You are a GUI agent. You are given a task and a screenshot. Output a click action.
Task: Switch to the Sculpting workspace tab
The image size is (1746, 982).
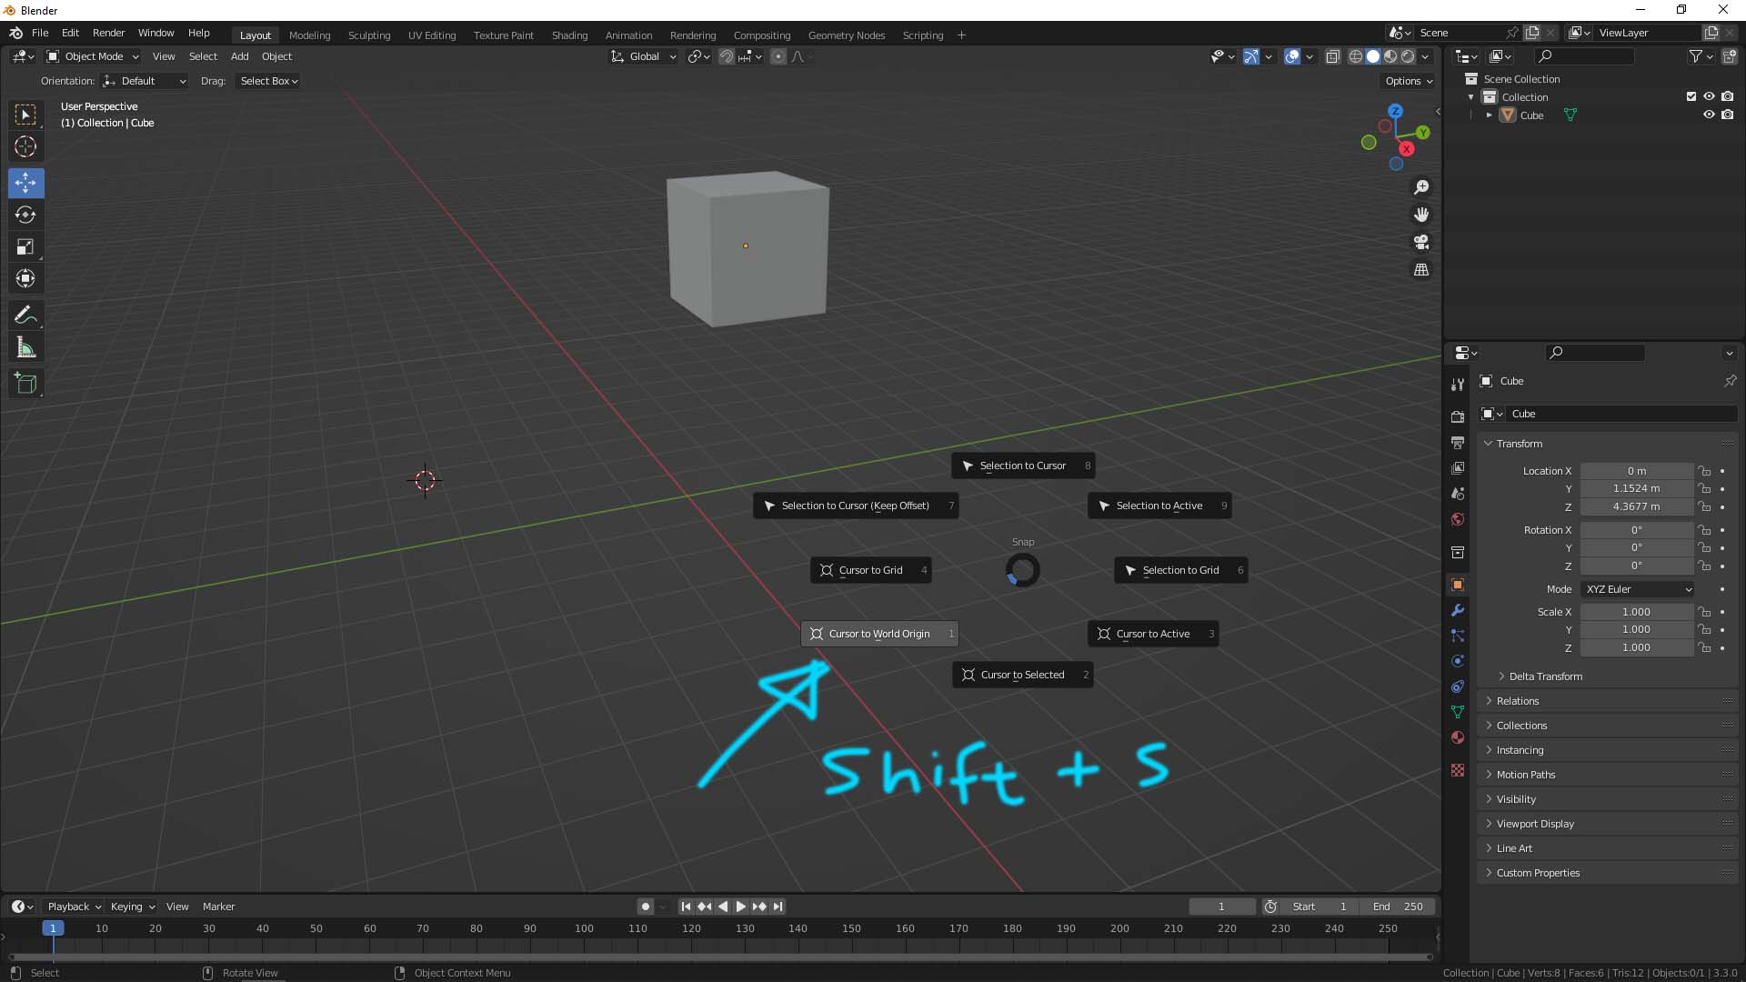pos(369,35)
